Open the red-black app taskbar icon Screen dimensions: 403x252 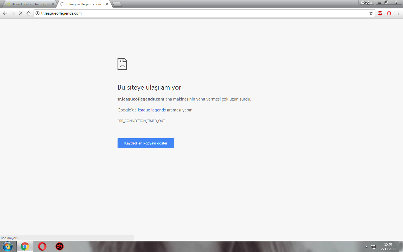tap(60, 246)
